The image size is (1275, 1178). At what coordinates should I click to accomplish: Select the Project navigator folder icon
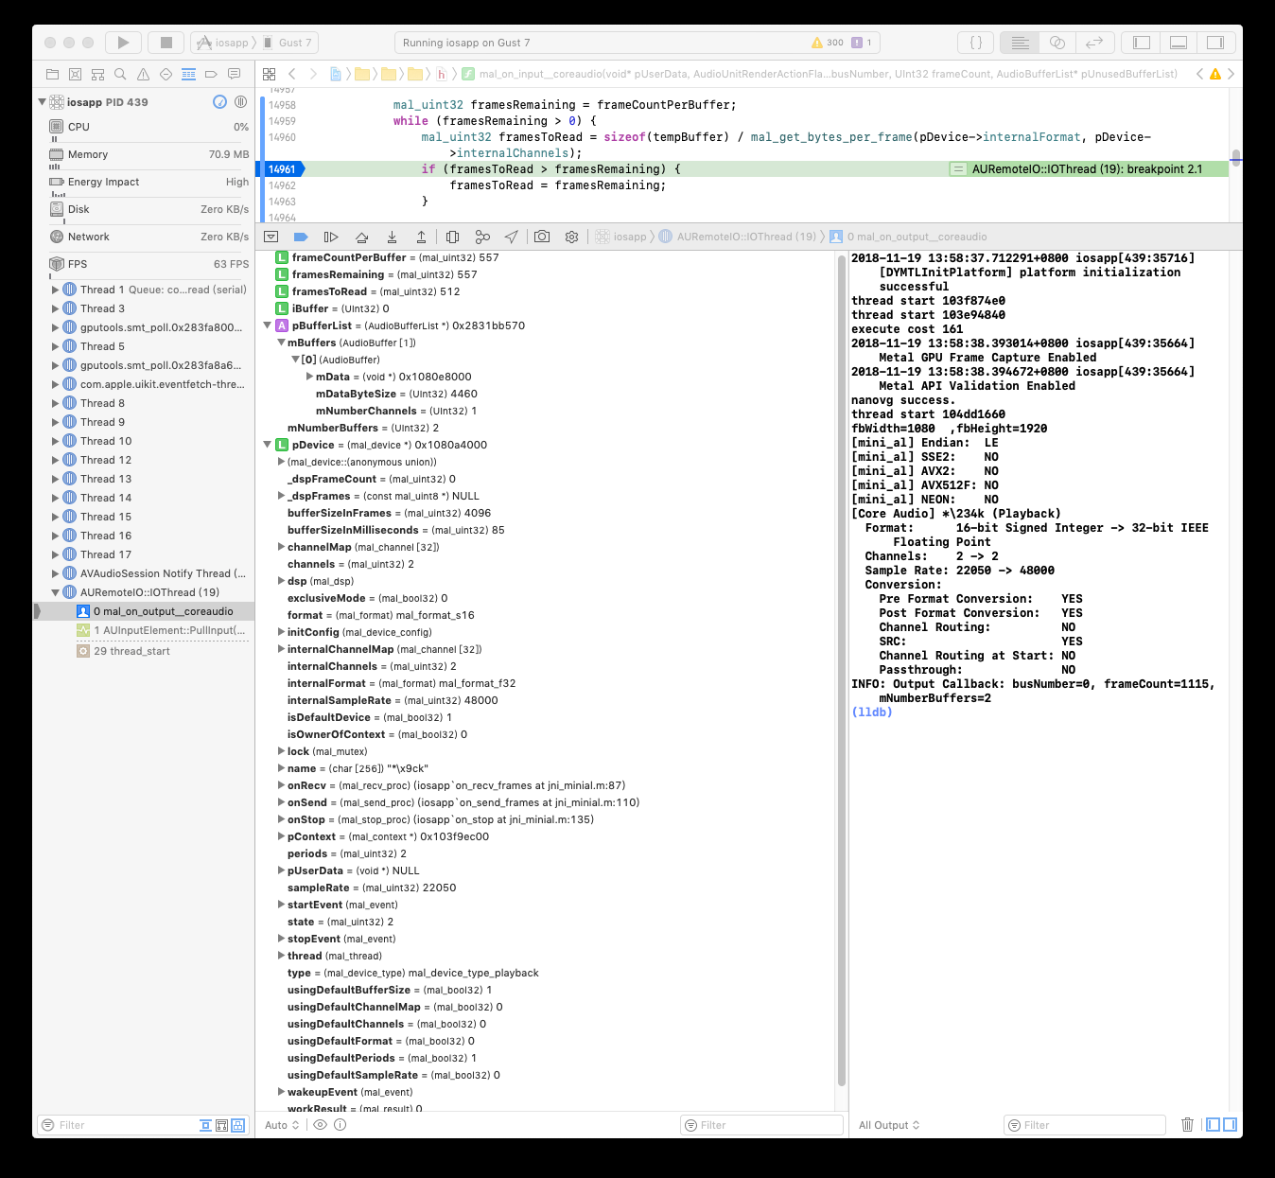pyautogui.click(x=52, y=73)
